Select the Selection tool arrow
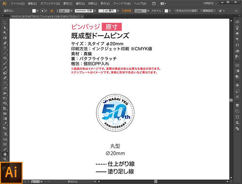The width and height of the screenshot is (242, 184). click(5, 23)
